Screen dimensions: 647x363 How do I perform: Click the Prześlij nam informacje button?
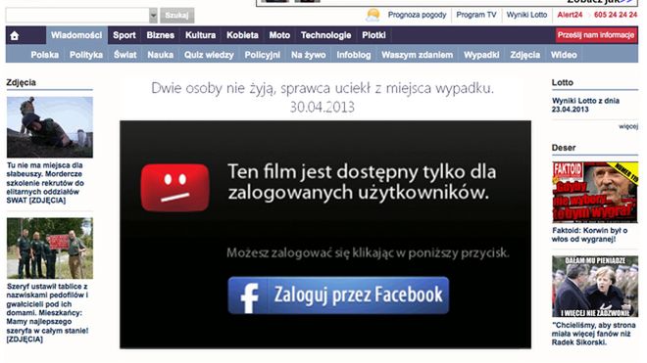pos(596,35)
